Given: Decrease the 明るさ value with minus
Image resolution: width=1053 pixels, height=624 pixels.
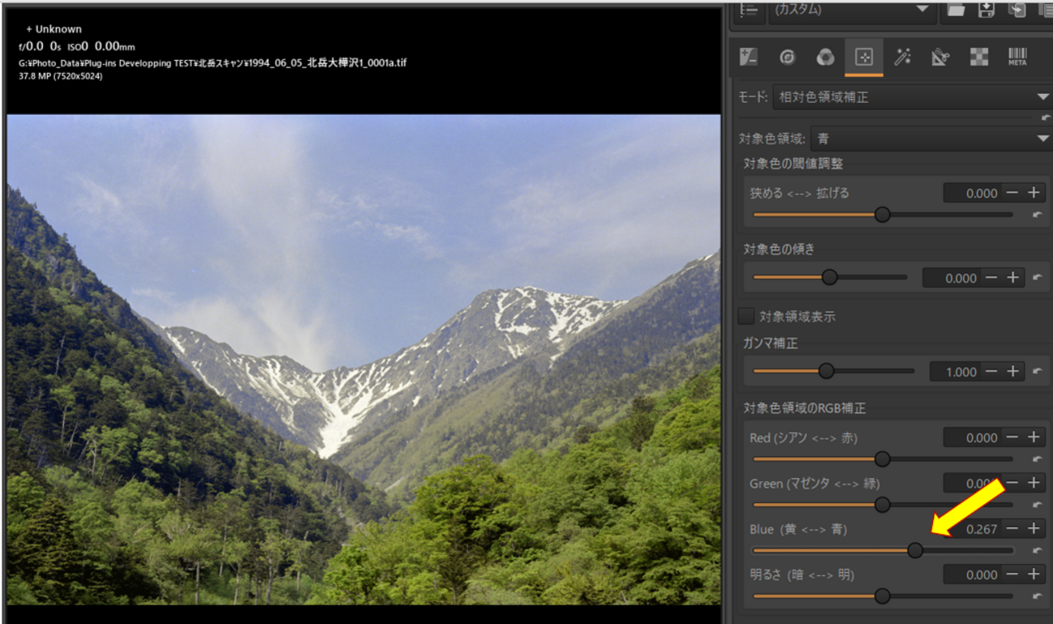Looking at the screenshot, I should 1013,575.
